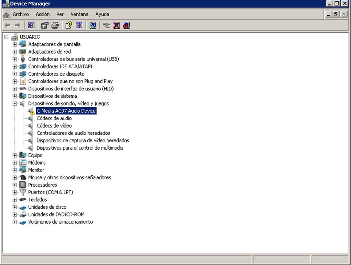351x265 pixels.
Task: Toggle the console tree toolbar icon
Action: [x=31, y=25]
